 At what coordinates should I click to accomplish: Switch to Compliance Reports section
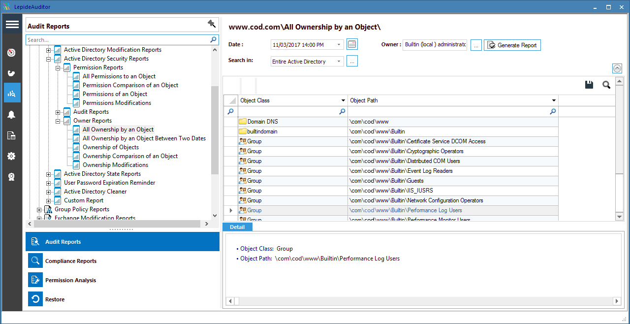123,261
